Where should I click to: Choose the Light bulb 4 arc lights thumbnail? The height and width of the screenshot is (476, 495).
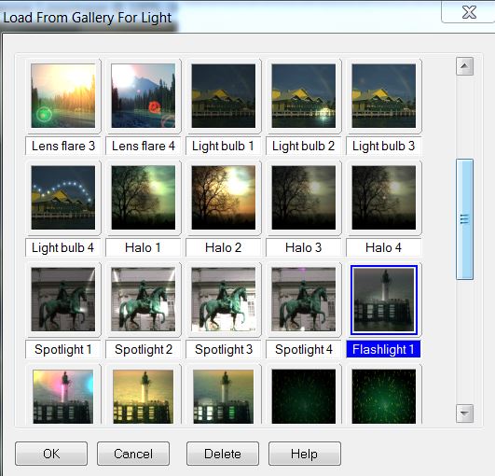click(x=63, y=198)
